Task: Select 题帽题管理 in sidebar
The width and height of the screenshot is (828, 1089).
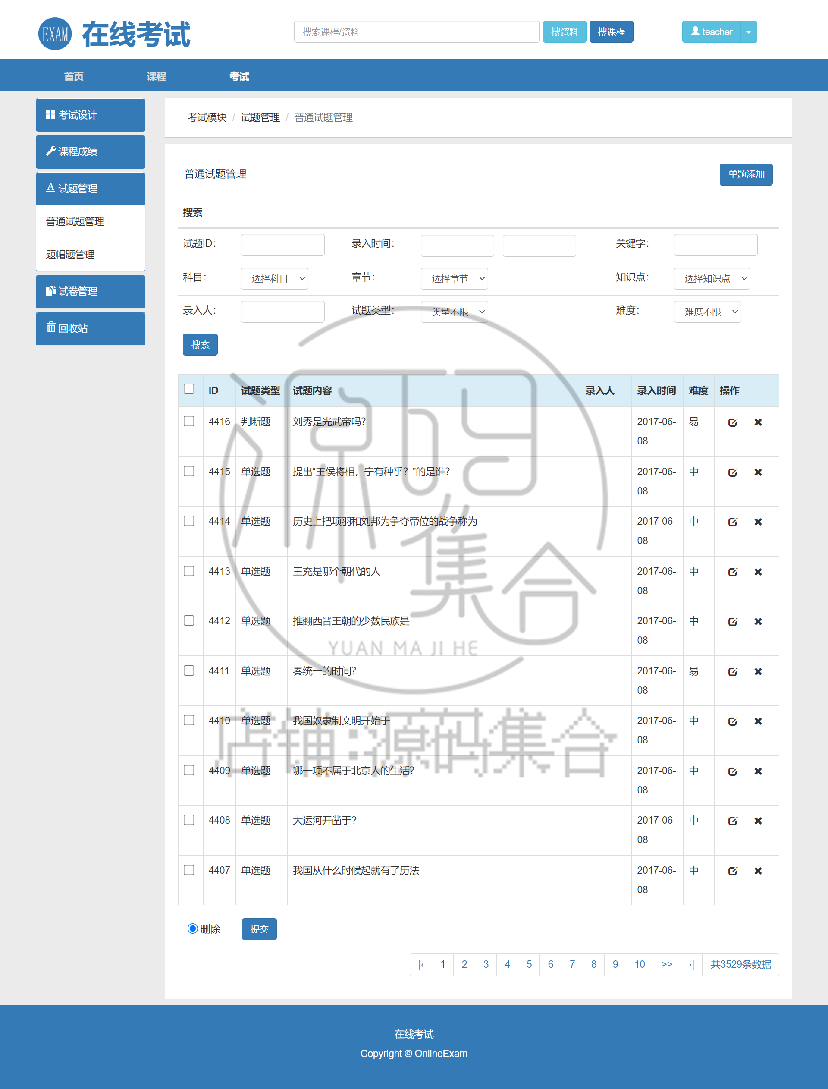Action: coord(90,255)
